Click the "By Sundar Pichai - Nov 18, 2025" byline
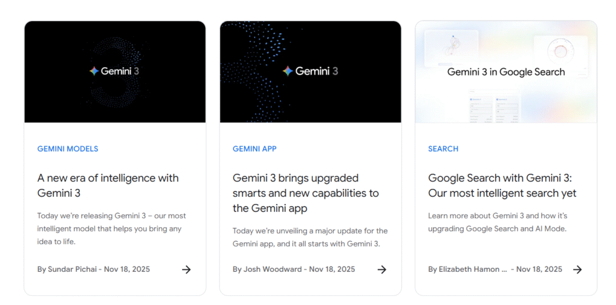Image resolution: width=616 pixels, height=305 pixels. [93, 270]
